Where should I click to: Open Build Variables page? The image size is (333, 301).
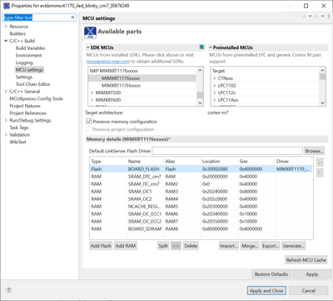pos(30,48)
